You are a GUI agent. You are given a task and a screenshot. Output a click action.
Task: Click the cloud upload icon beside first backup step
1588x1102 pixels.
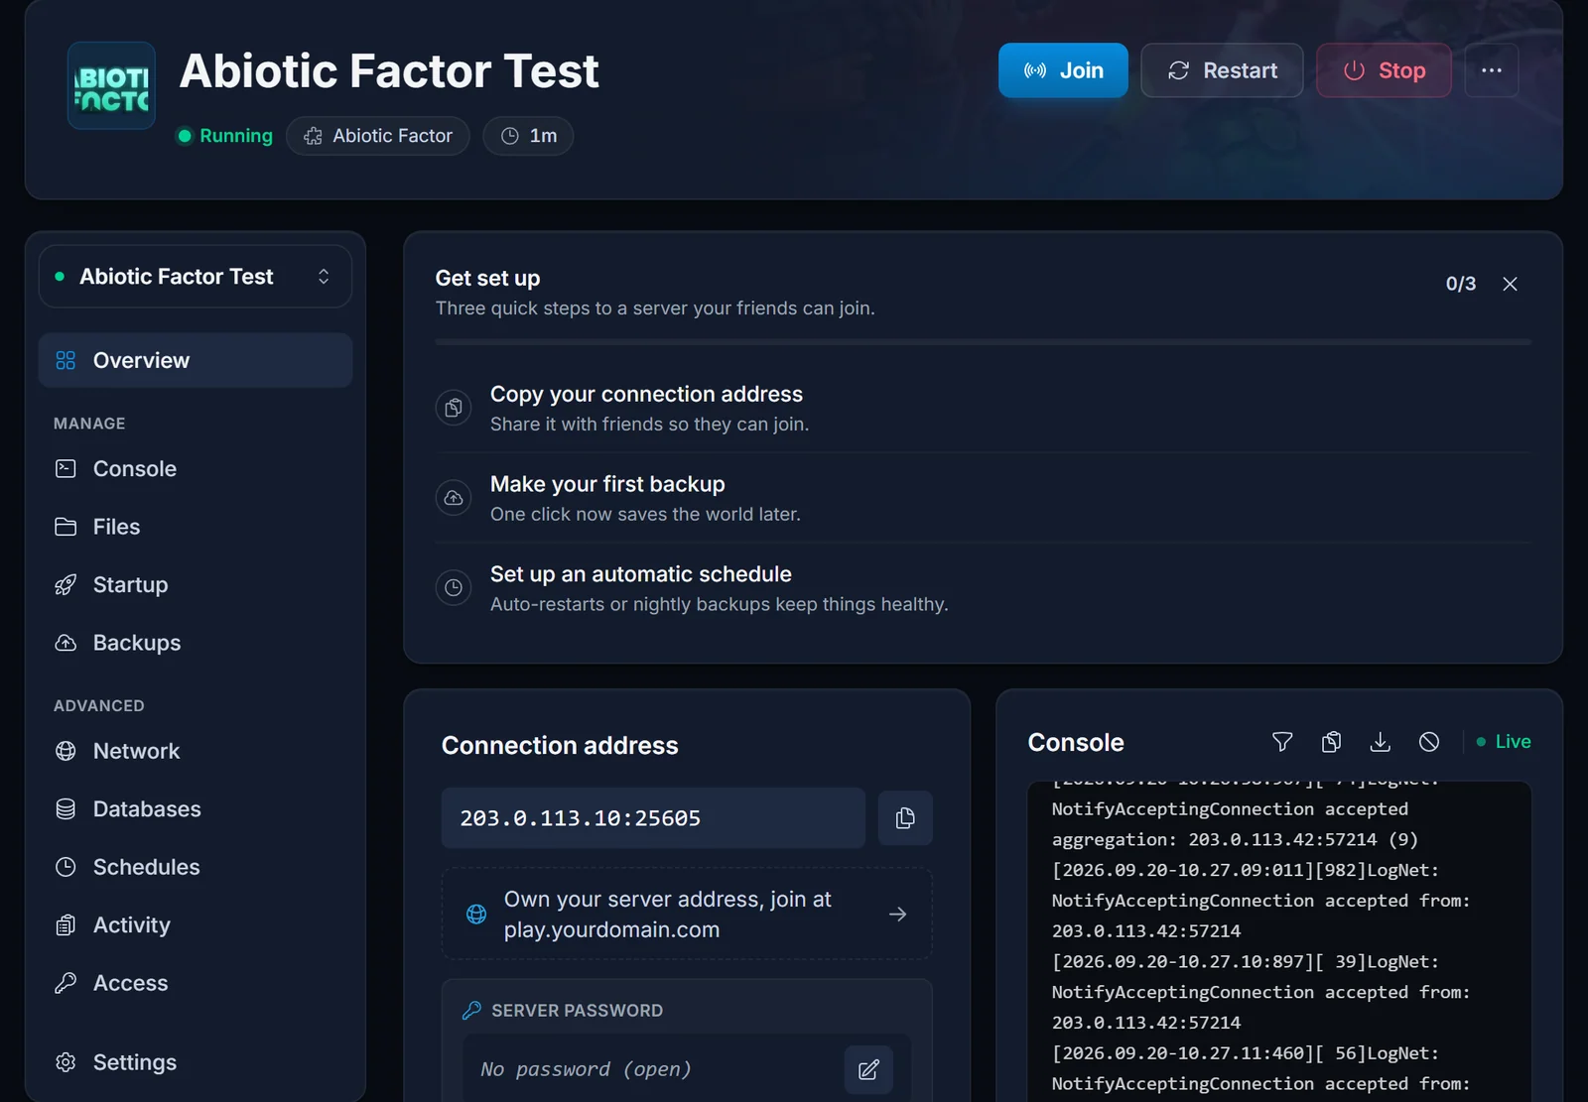tap(454, 498)
